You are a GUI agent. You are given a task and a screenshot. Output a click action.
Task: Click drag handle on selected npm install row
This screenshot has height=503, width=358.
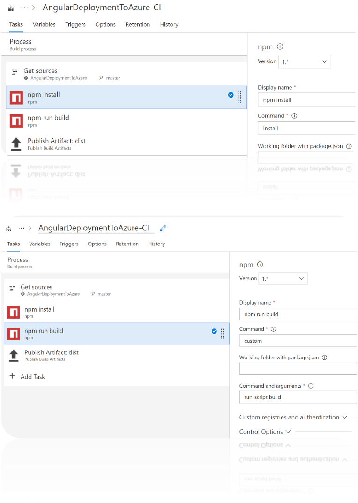coord(239,97)
